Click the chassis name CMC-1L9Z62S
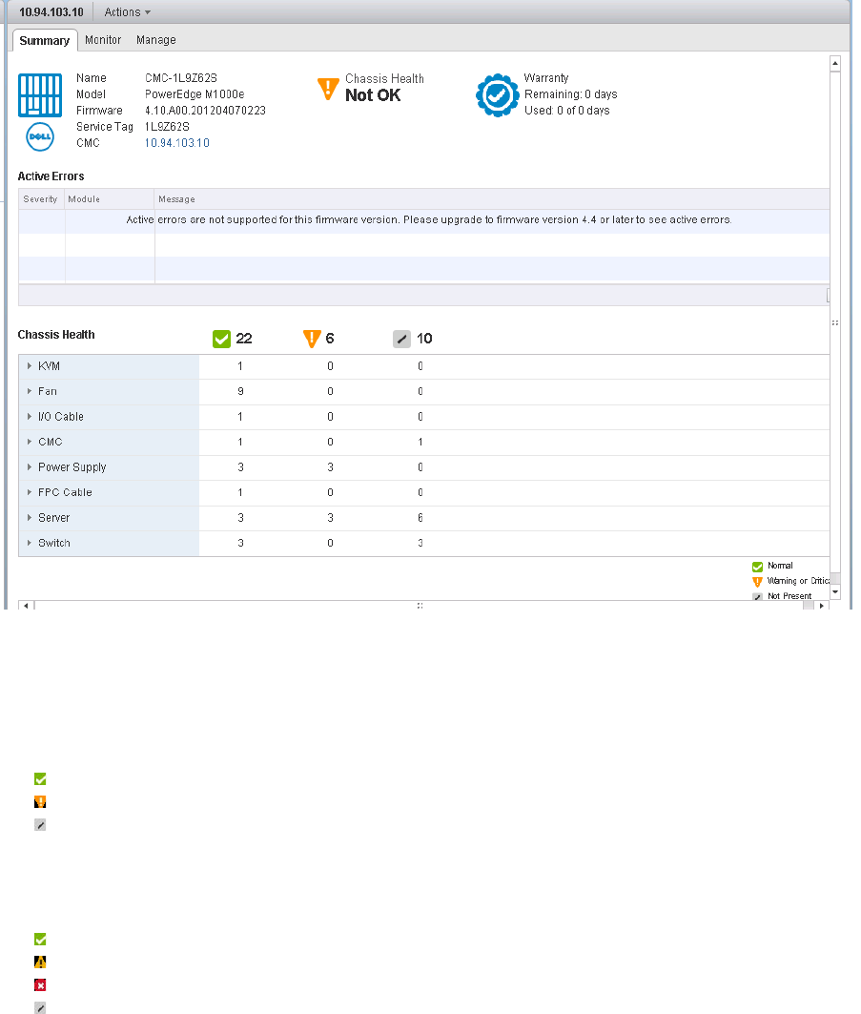 point(181,78)
